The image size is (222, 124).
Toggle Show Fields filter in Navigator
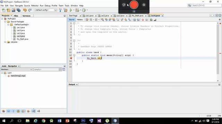8,111
